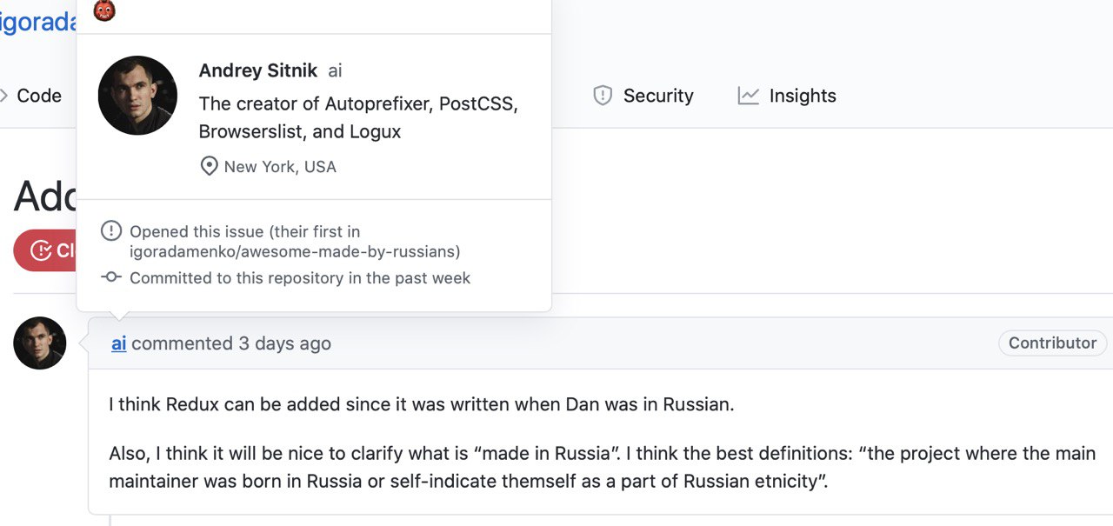This screenshot has width=1113, height=526.
Task: Click the location pin icon in hovercard
Action: 209,166
